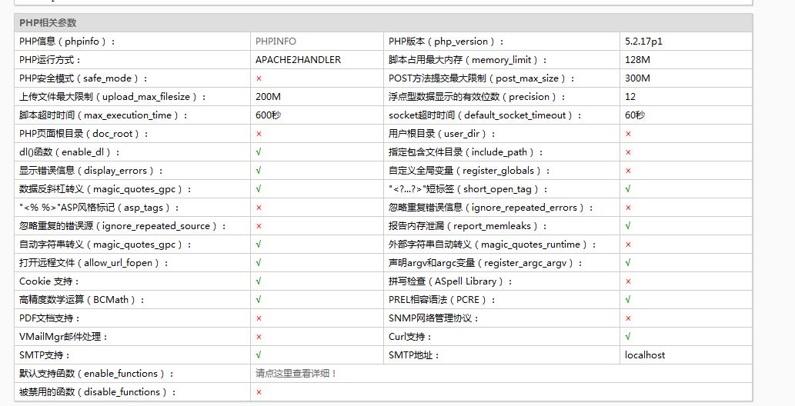The image size is (795, 406).
Task: Click the red cross for user_dir
Action: pyautogui.click(x=628, y=134)
